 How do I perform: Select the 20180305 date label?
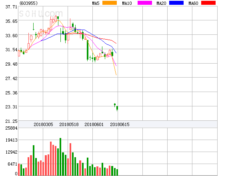(43, 124)
